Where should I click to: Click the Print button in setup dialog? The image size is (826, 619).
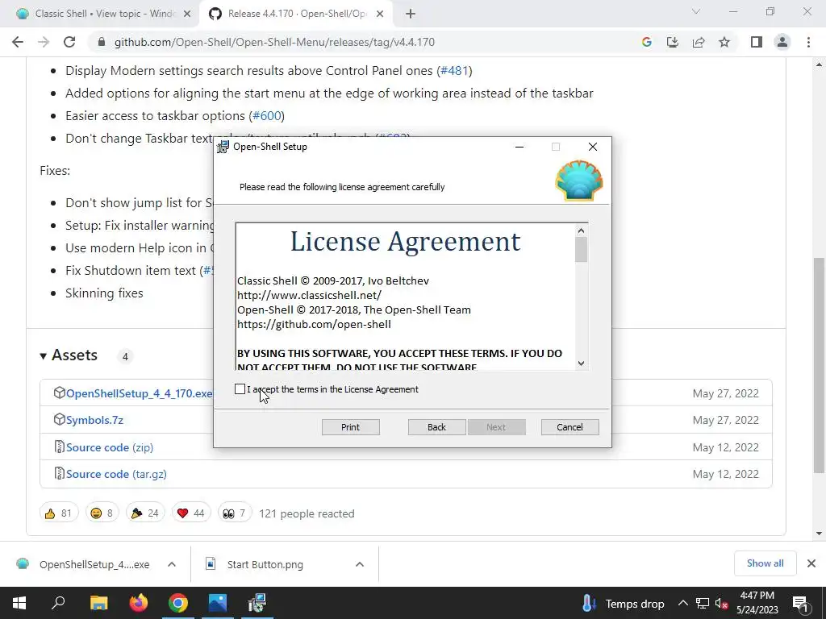tap(350, 427)
